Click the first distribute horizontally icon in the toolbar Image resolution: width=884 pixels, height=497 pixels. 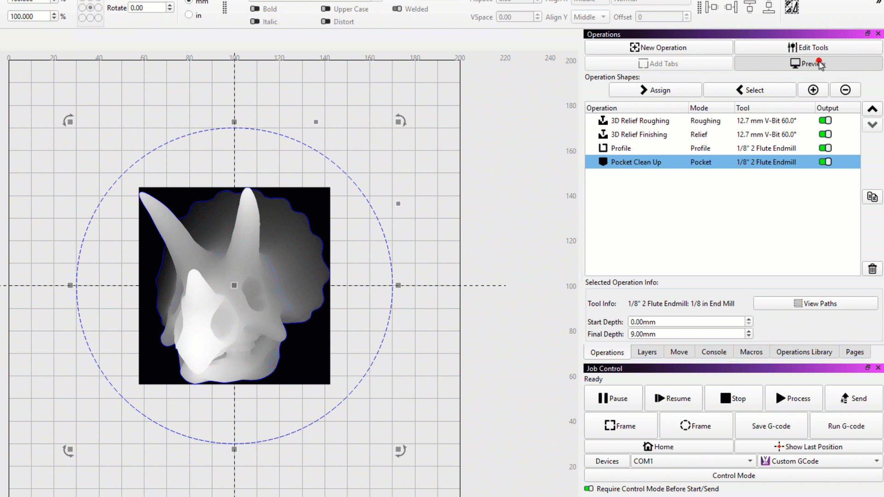click(x=712, y=7)
